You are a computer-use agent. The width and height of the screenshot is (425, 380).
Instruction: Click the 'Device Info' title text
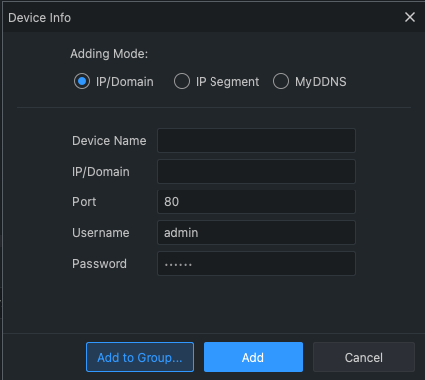(x=39, y=18)
